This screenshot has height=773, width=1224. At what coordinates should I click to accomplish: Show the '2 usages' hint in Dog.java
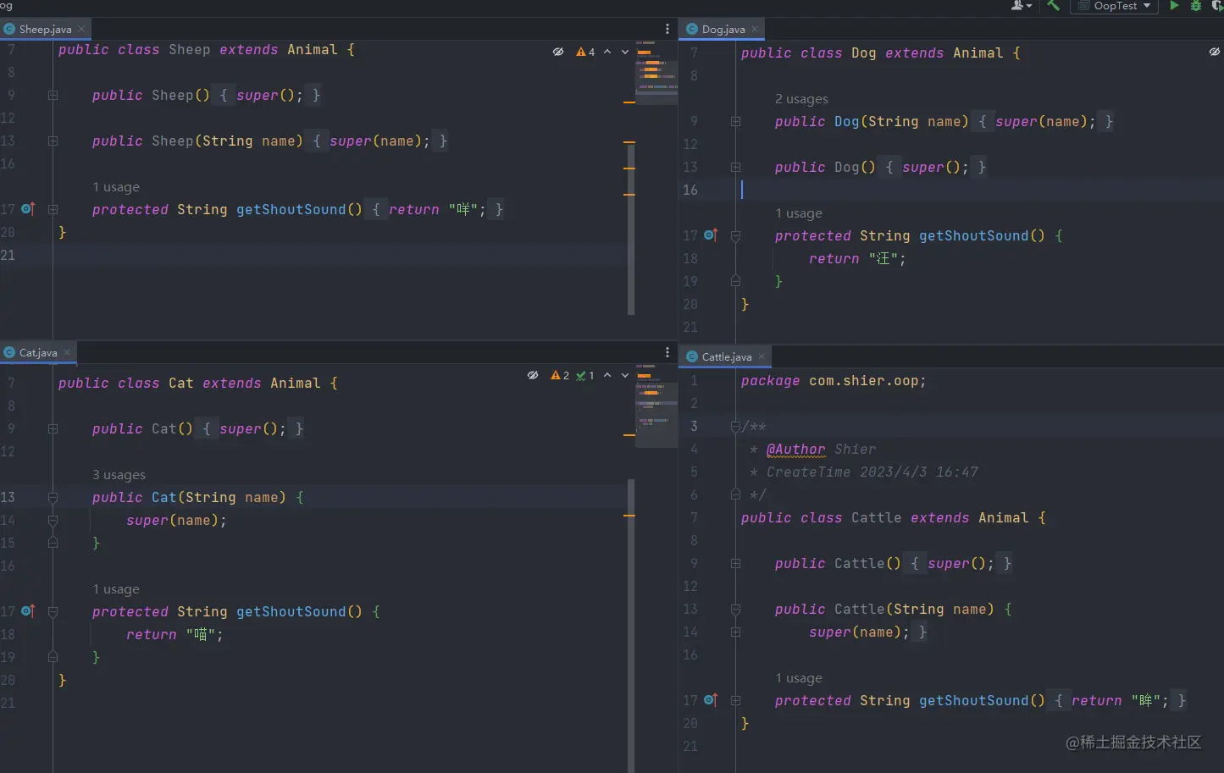801,99
